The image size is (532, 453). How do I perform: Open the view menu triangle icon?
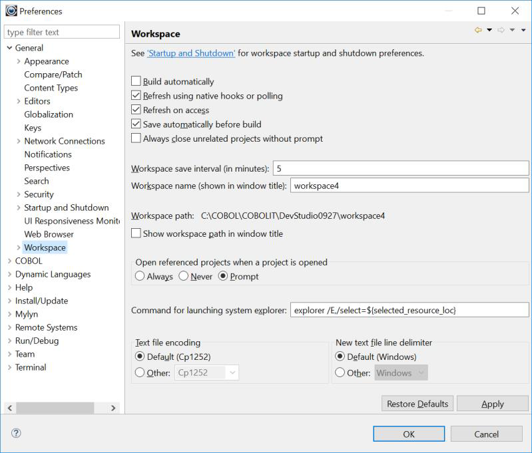pos(523,30)
